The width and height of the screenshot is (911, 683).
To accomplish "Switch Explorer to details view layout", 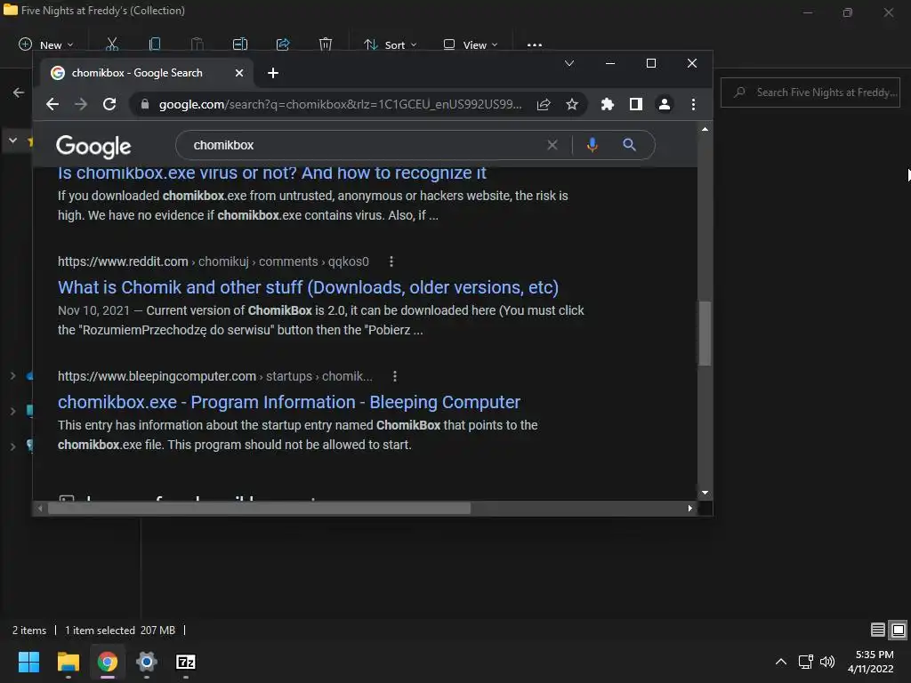I will (x=877, y=630).
